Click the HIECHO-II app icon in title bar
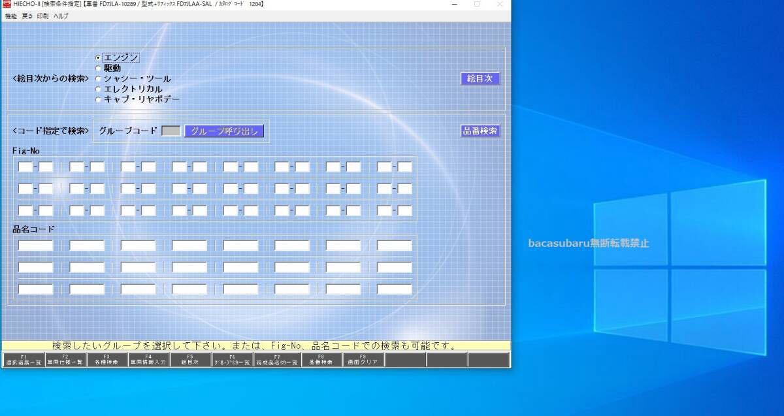Image resolution: width=784 pixels, height=416 pixels. [x=7, y=4]
